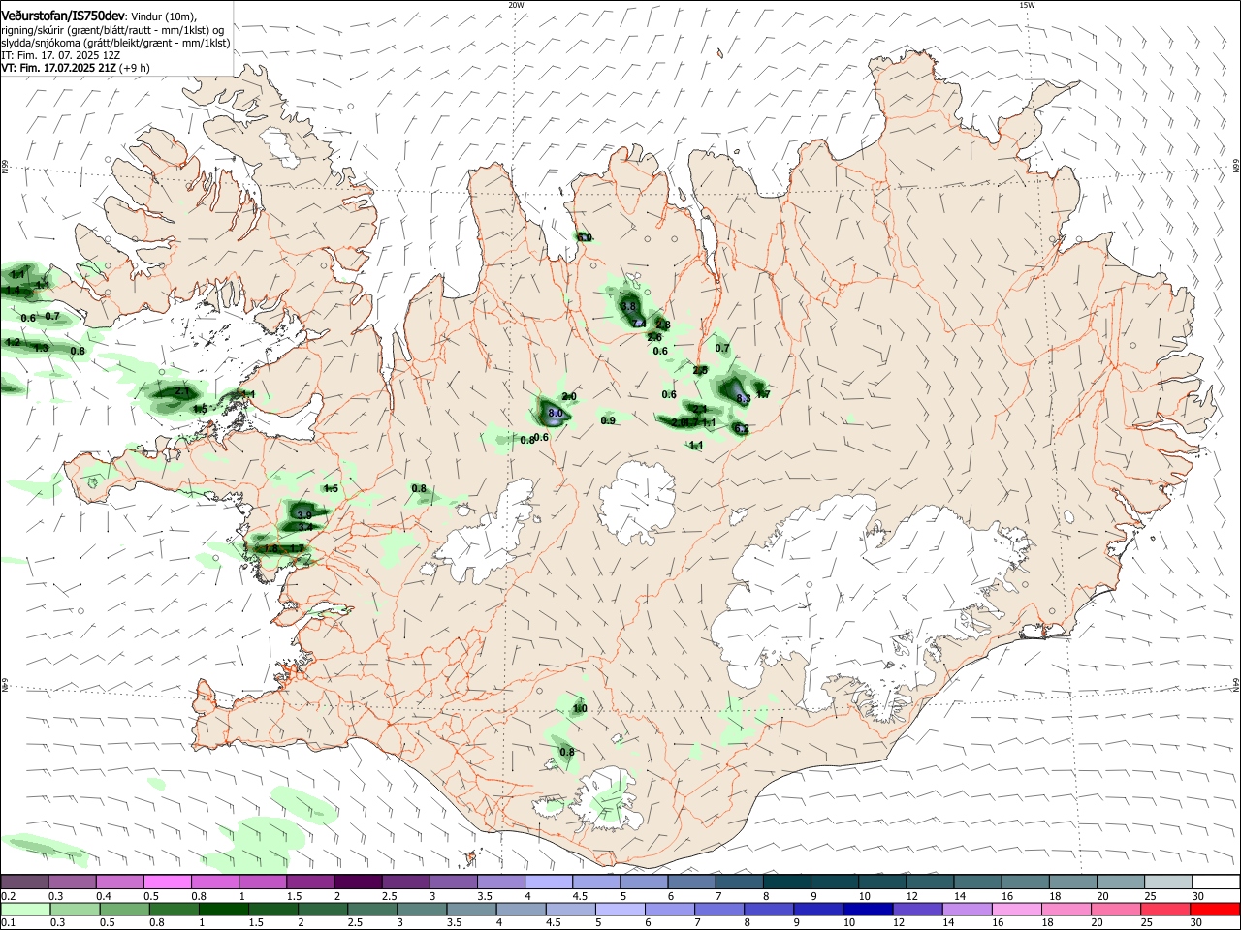Select the 1.0 value in southern Iceland
The height and width of the screenshot is (930, 1241).
click(580, 709)
